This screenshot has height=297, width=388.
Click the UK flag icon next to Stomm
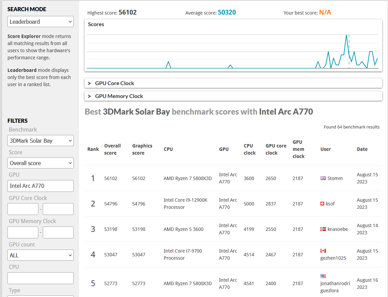[x=323, y=178]
